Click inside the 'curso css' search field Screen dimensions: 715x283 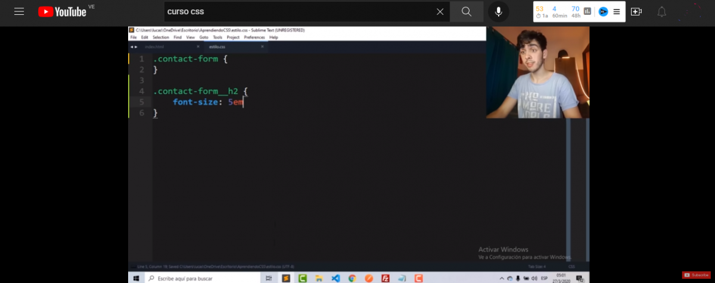coord(298,11)
